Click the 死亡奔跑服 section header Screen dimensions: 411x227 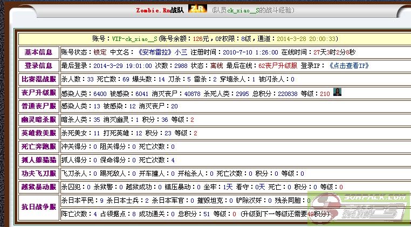pos(38,147)
